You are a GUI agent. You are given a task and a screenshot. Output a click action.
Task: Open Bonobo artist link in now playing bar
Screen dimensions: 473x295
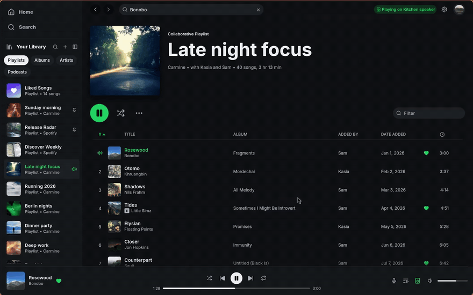coord(36,284)
